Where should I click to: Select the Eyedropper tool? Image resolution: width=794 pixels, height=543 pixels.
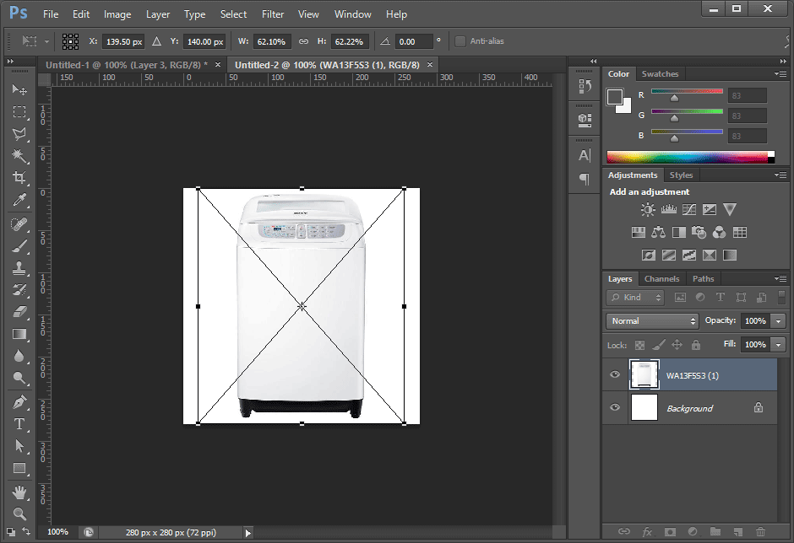point(20,201)
